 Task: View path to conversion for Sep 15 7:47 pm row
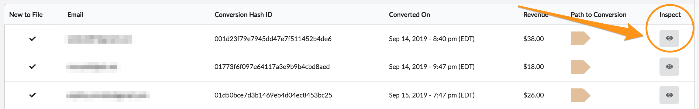tap(580, 95)
